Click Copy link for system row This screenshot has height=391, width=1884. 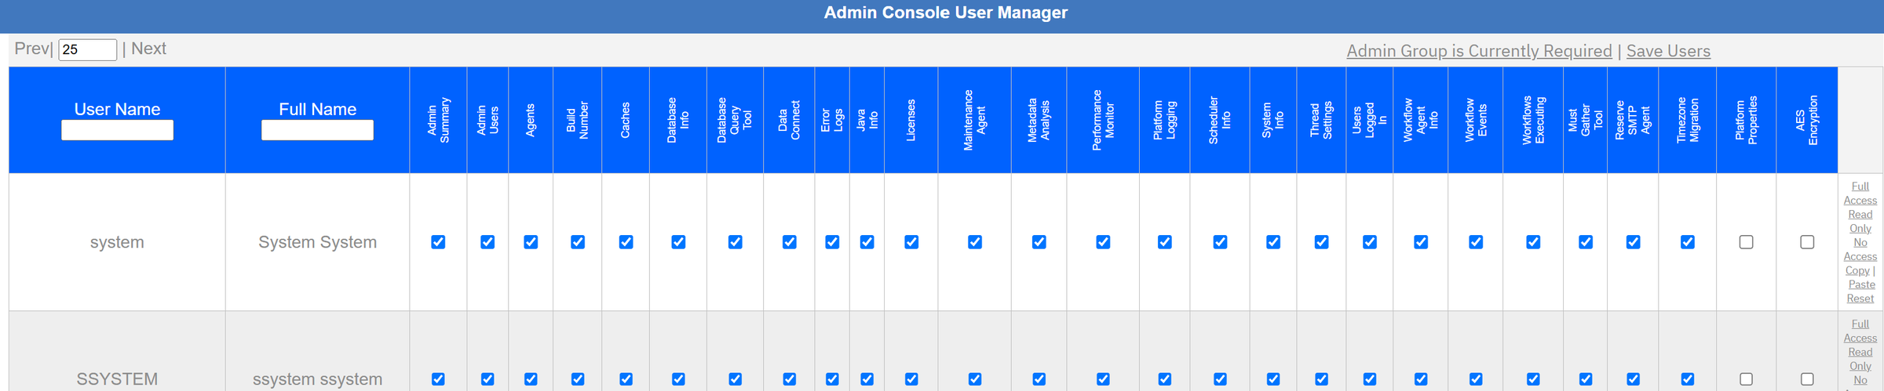tap(1857, 270)
